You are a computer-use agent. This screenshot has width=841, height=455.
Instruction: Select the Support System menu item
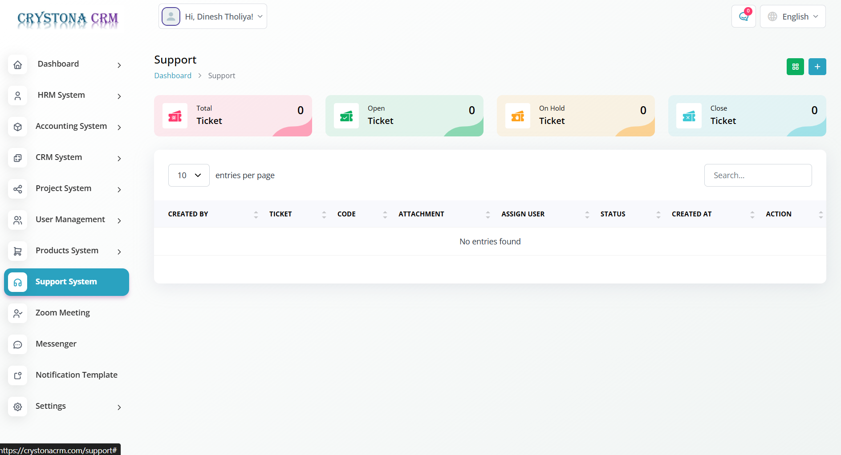(66, 282)
